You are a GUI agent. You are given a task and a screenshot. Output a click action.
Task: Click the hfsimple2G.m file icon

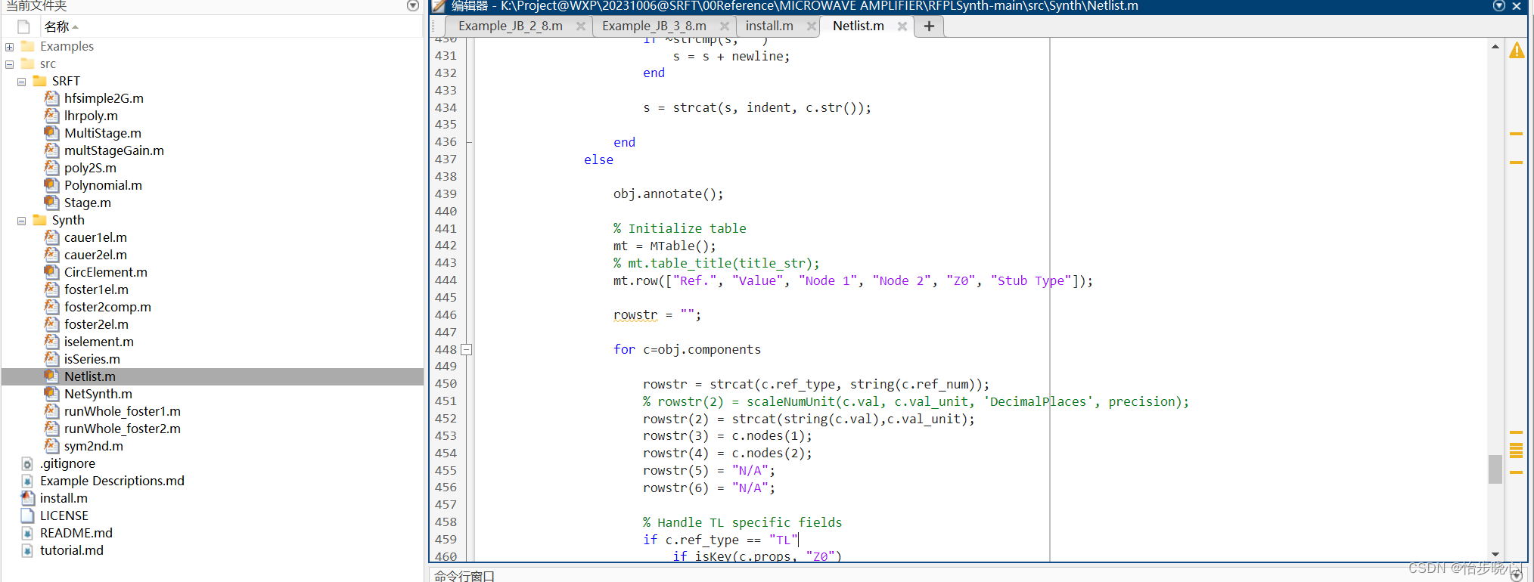(51, 98)
